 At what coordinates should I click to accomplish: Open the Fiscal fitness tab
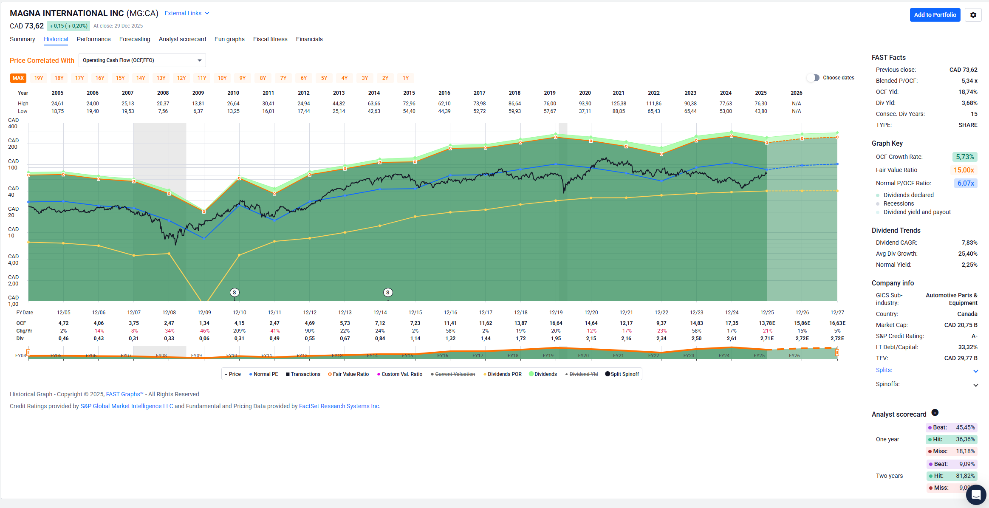click(x=270, y=39)
